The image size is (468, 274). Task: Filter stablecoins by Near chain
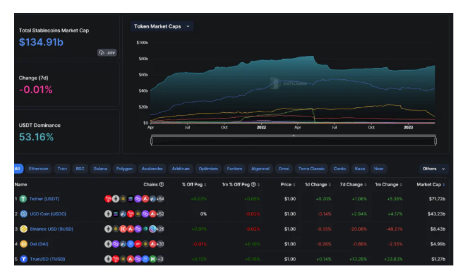pyautogui.click(x=379, y=168)
